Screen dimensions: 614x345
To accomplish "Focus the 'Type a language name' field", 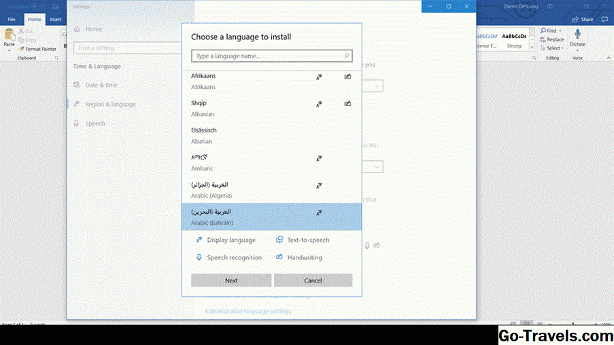I will 271,56.
